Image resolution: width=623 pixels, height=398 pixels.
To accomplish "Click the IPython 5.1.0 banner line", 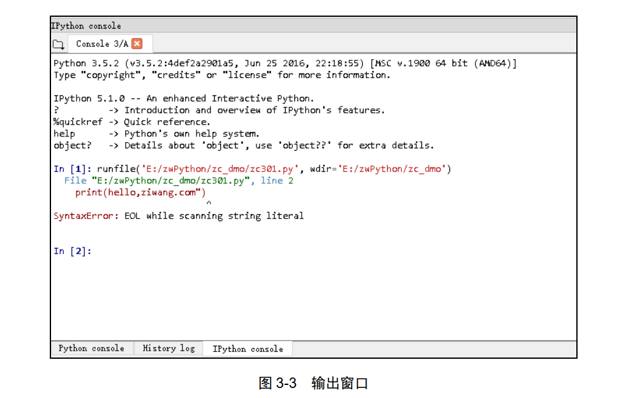I will click(184, 98).
